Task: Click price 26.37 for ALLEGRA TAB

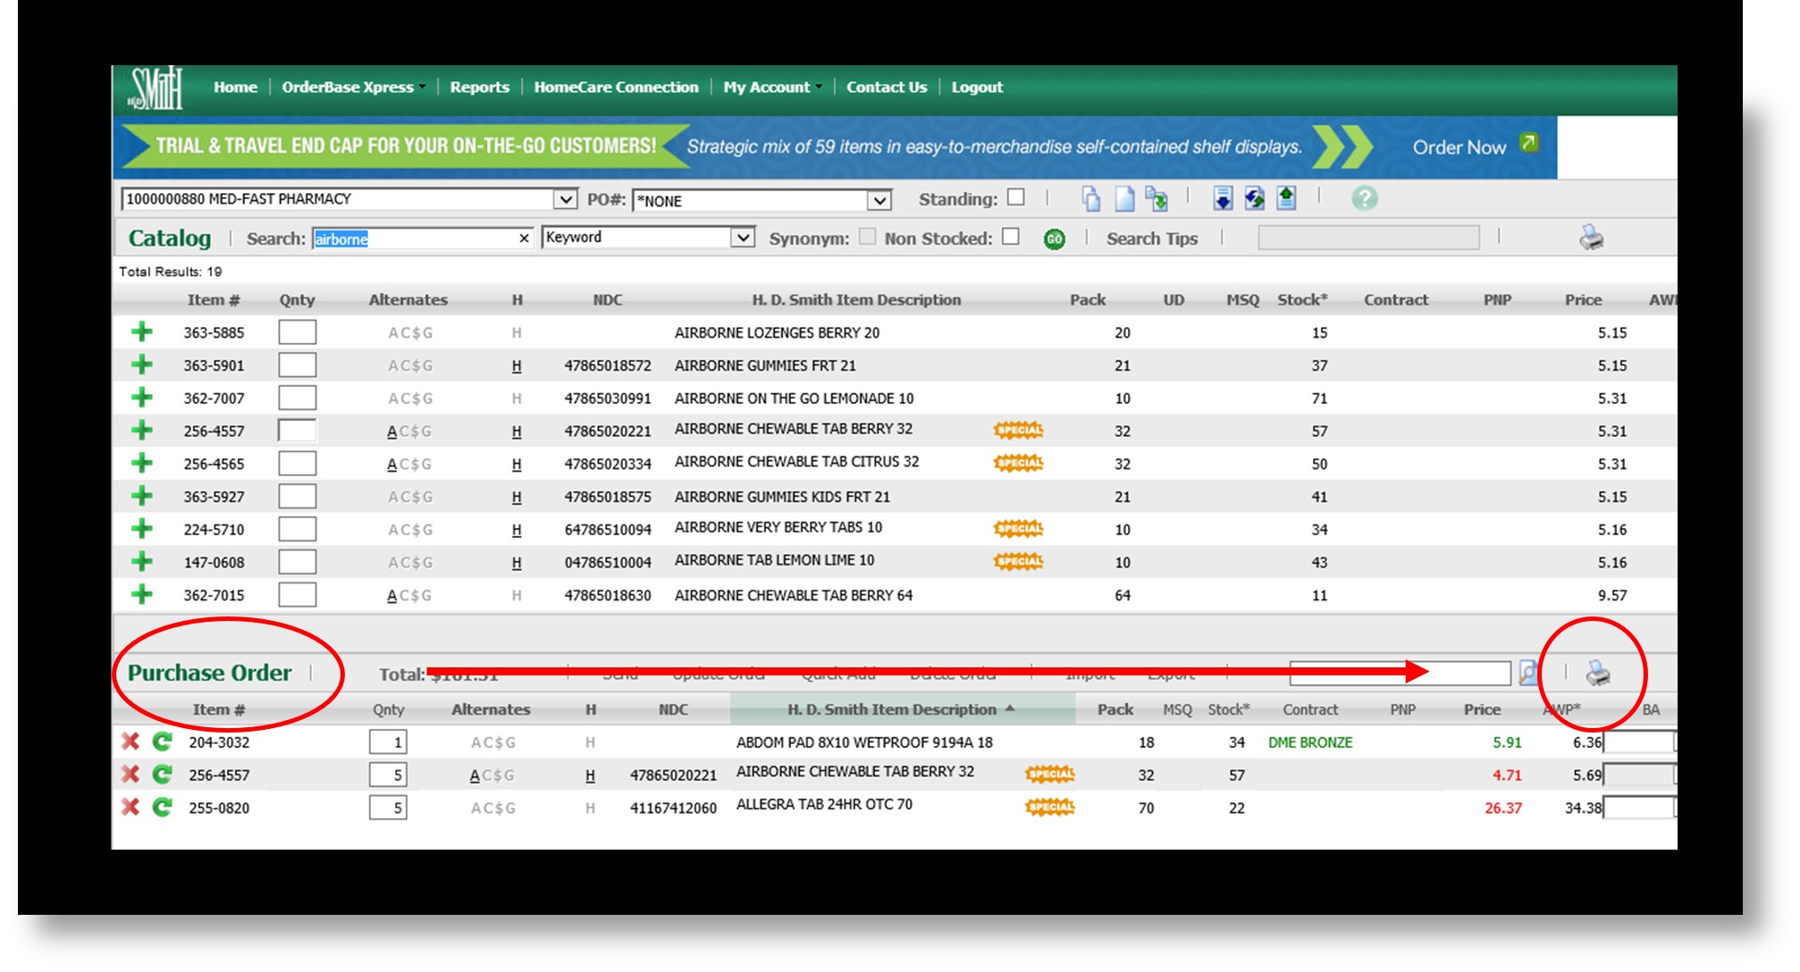Action: click(1503, 808)
